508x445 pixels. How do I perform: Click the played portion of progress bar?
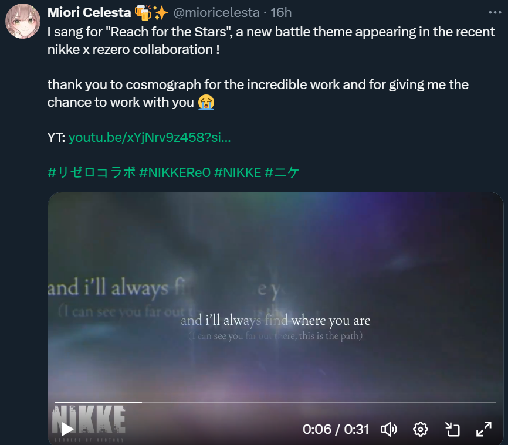point(99,402)
